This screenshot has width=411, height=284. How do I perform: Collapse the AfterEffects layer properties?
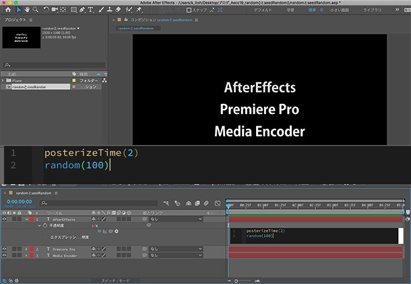(26, 219)
